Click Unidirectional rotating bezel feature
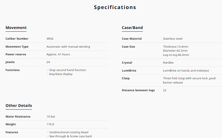 (x=69, y=132)
